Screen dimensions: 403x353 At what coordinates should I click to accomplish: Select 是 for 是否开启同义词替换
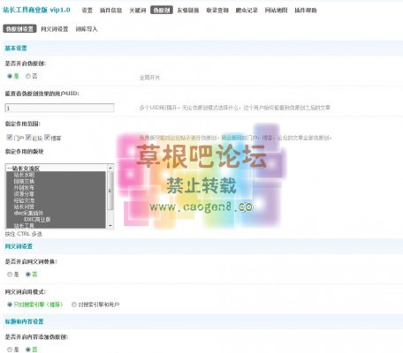[10, 274]
